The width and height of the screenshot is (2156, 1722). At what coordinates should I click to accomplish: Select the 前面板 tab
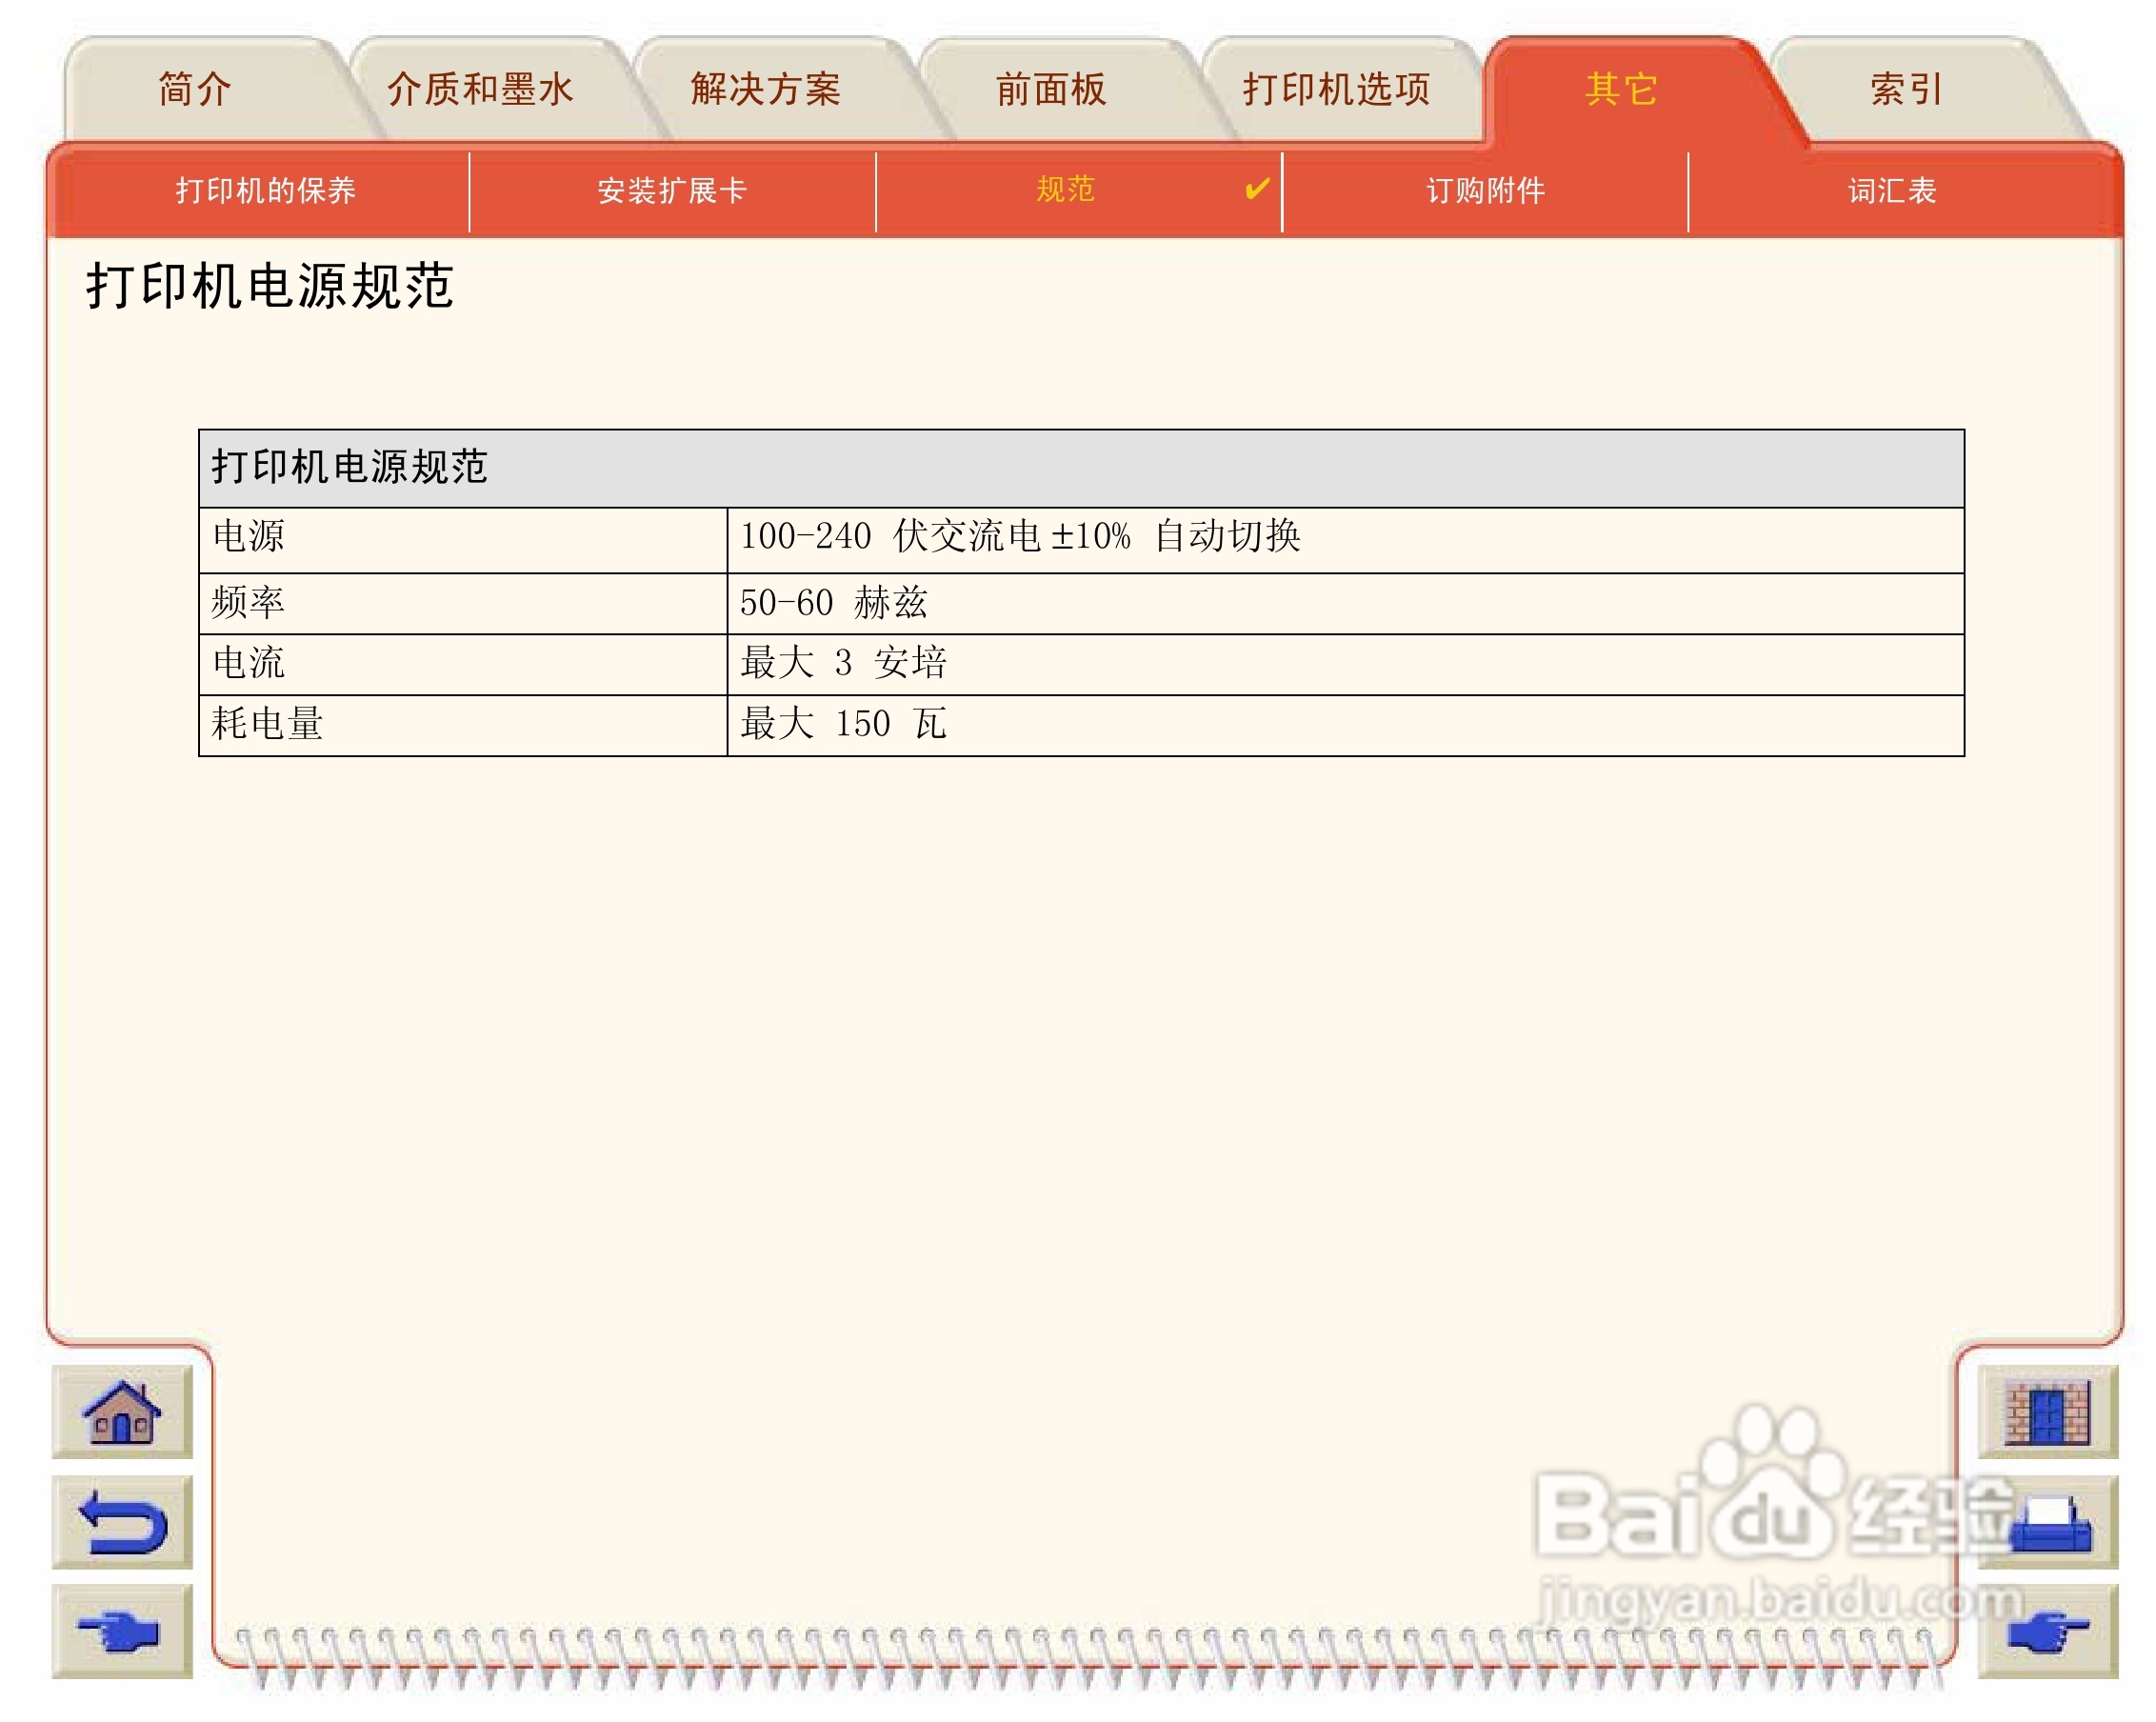tap(1050, 90)
